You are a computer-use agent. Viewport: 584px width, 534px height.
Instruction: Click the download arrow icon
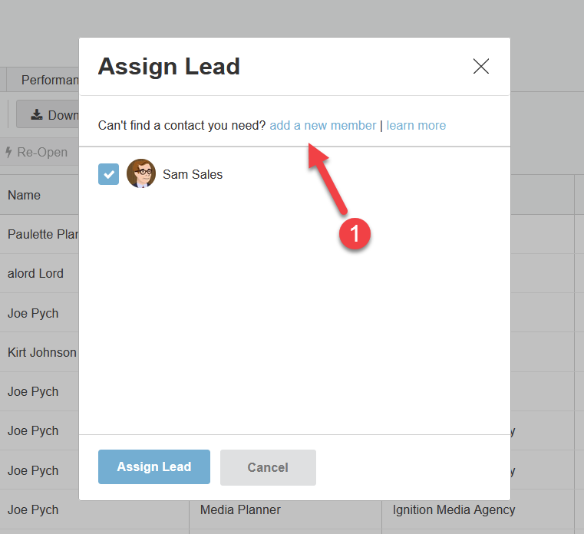pos(37,115)
